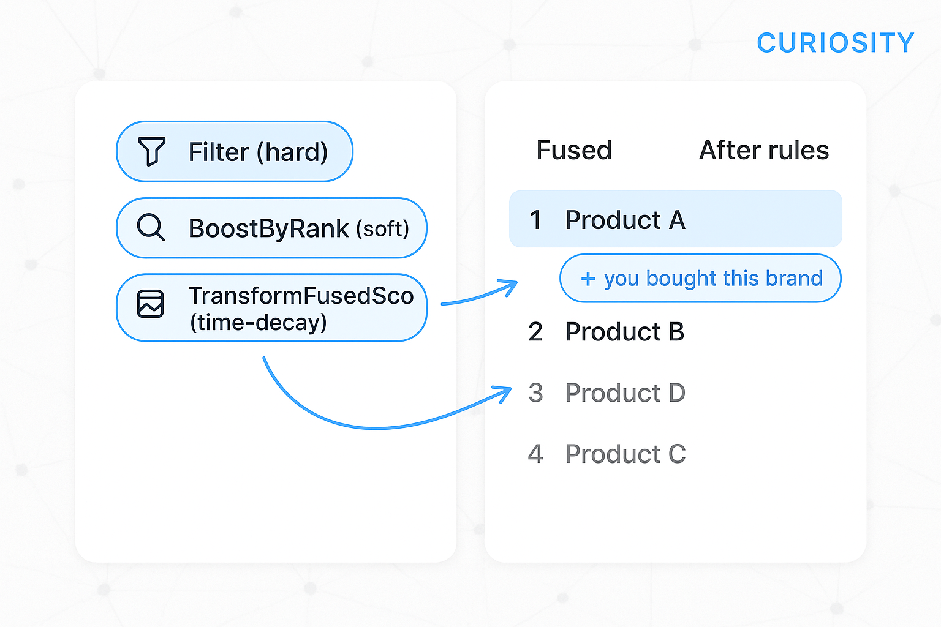The image size is (941, 627).
Task: Click rank number 4 beside Product C
Action: tap(535, 454)
